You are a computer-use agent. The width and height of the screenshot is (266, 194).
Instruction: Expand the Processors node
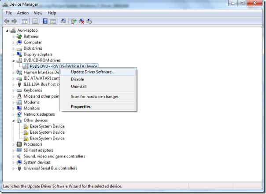(x=14, y=144)
